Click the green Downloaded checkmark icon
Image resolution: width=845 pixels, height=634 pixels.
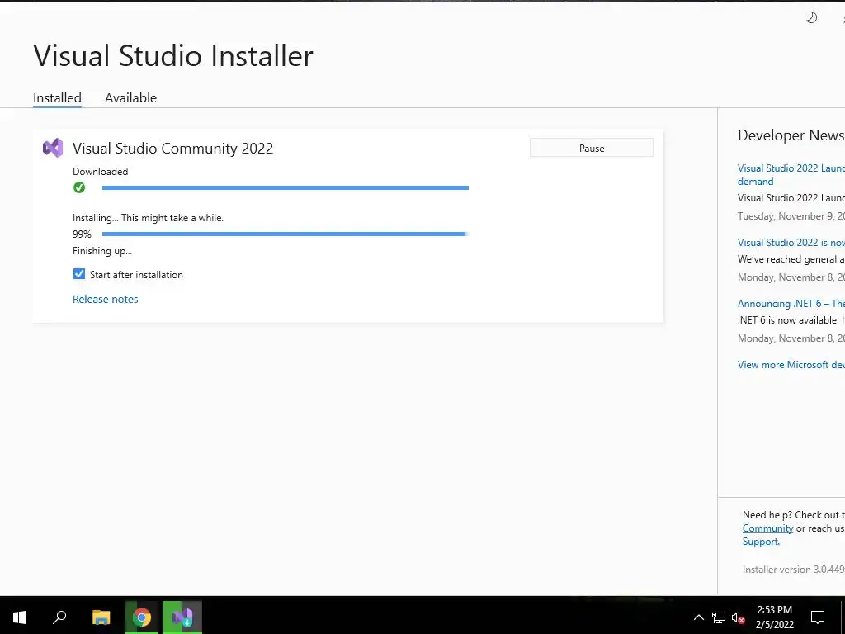click(x=79, y=187)
